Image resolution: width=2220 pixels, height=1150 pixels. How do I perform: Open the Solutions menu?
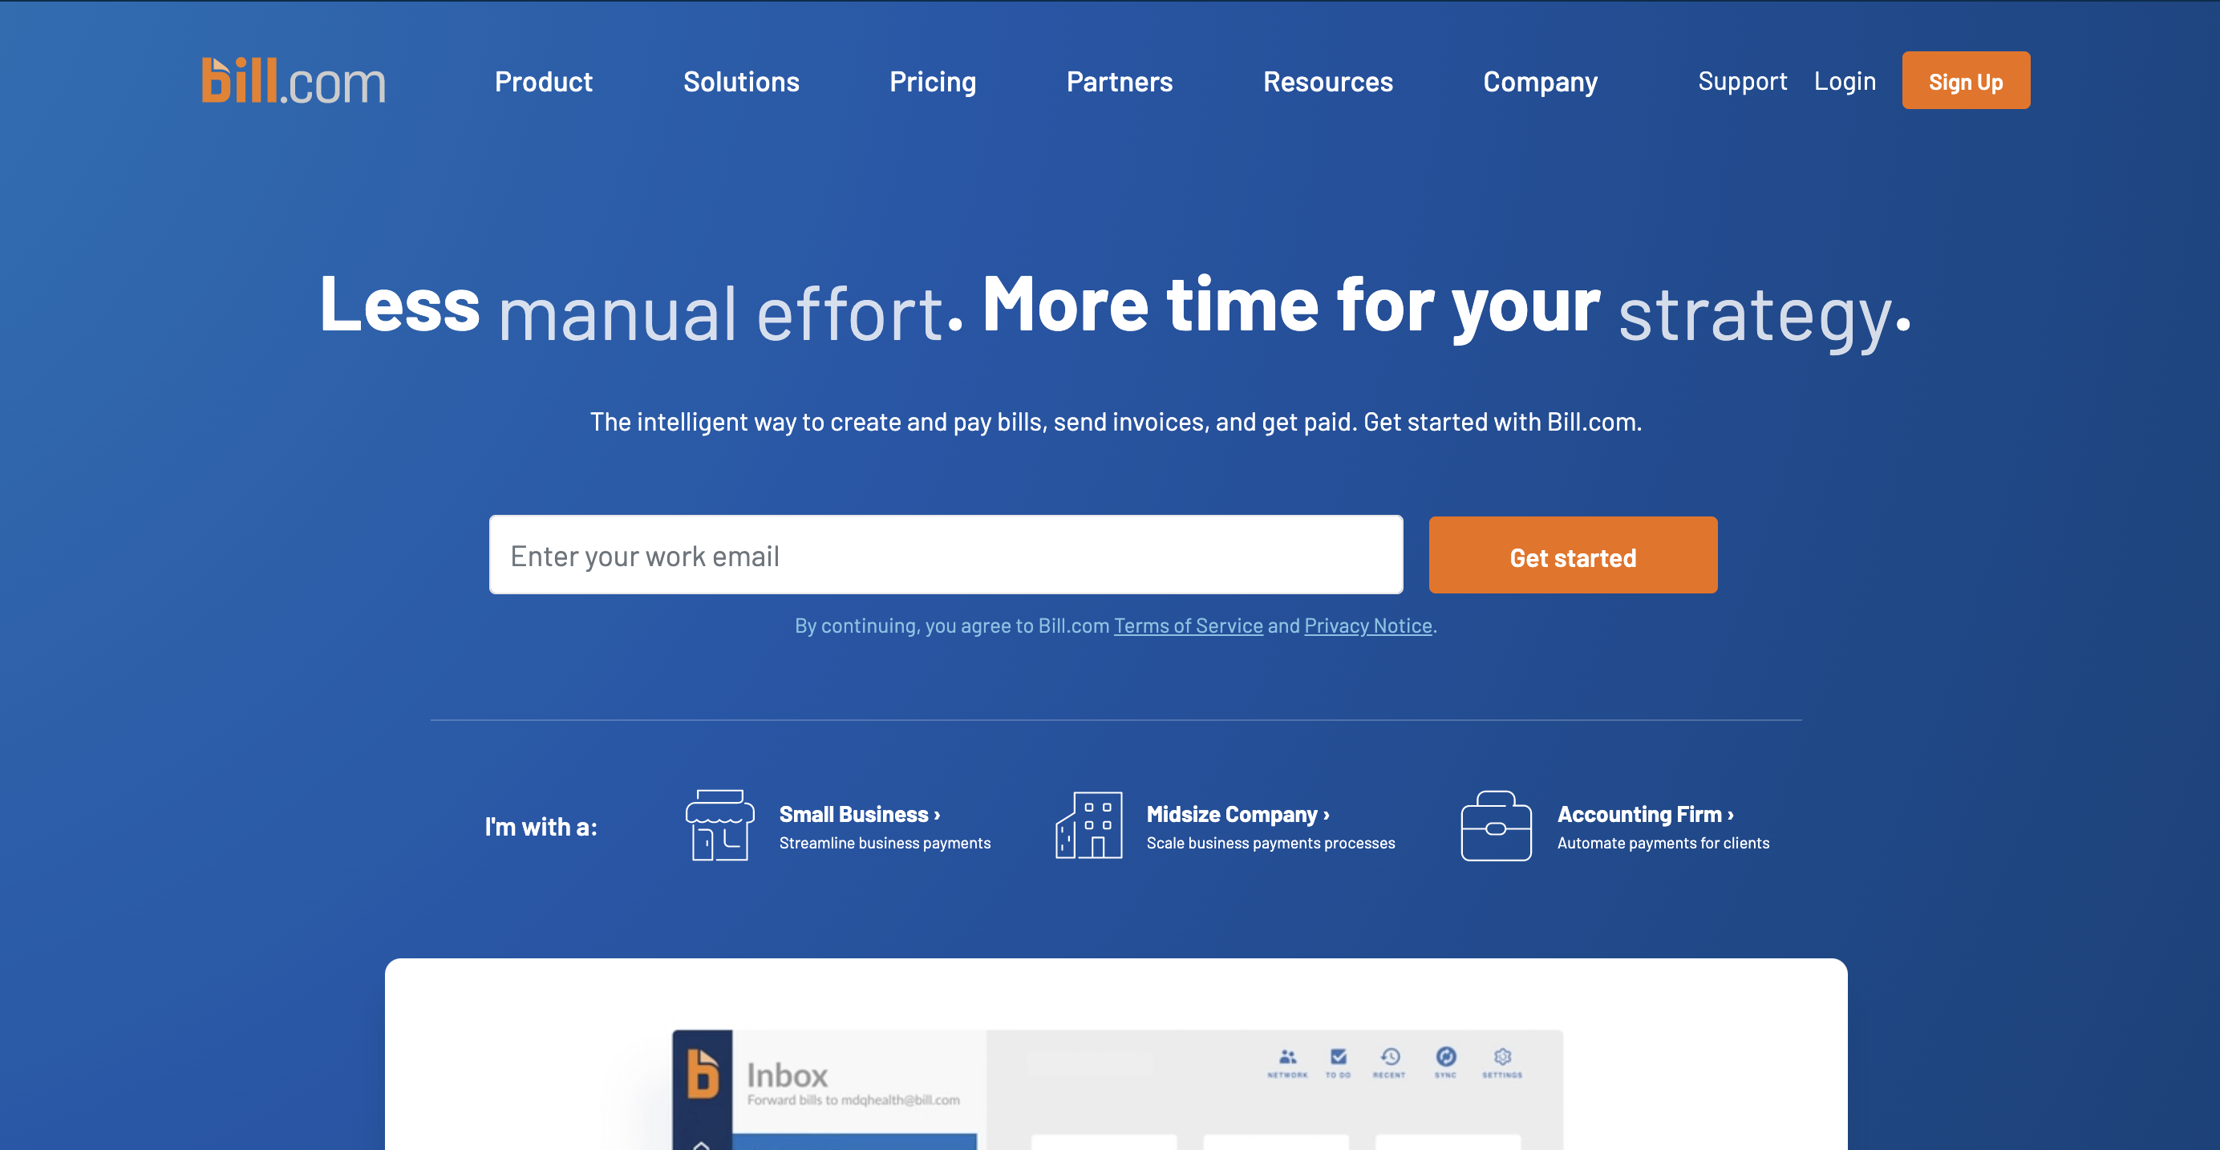coord(740,81)
